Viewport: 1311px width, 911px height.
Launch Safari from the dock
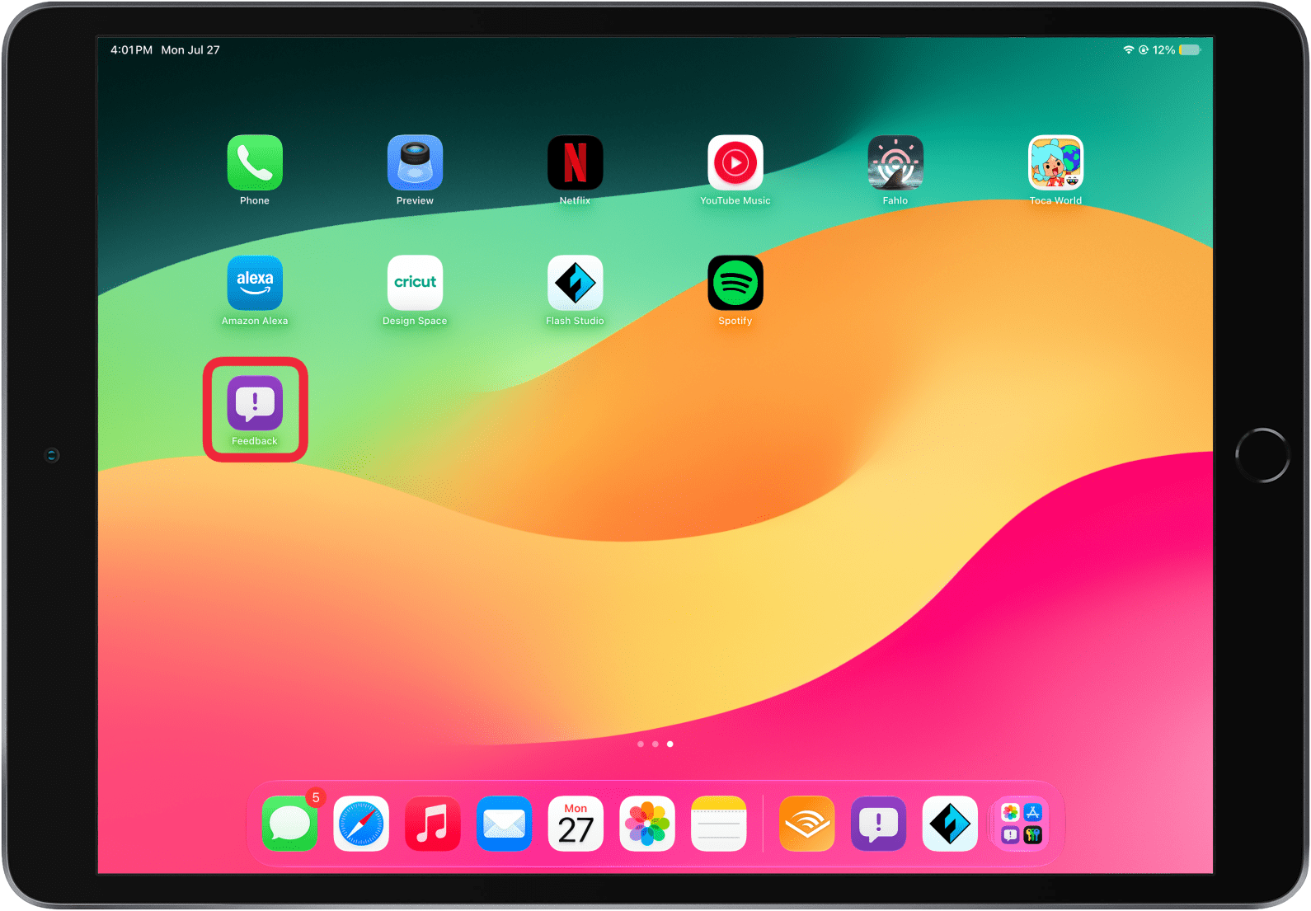361,824
